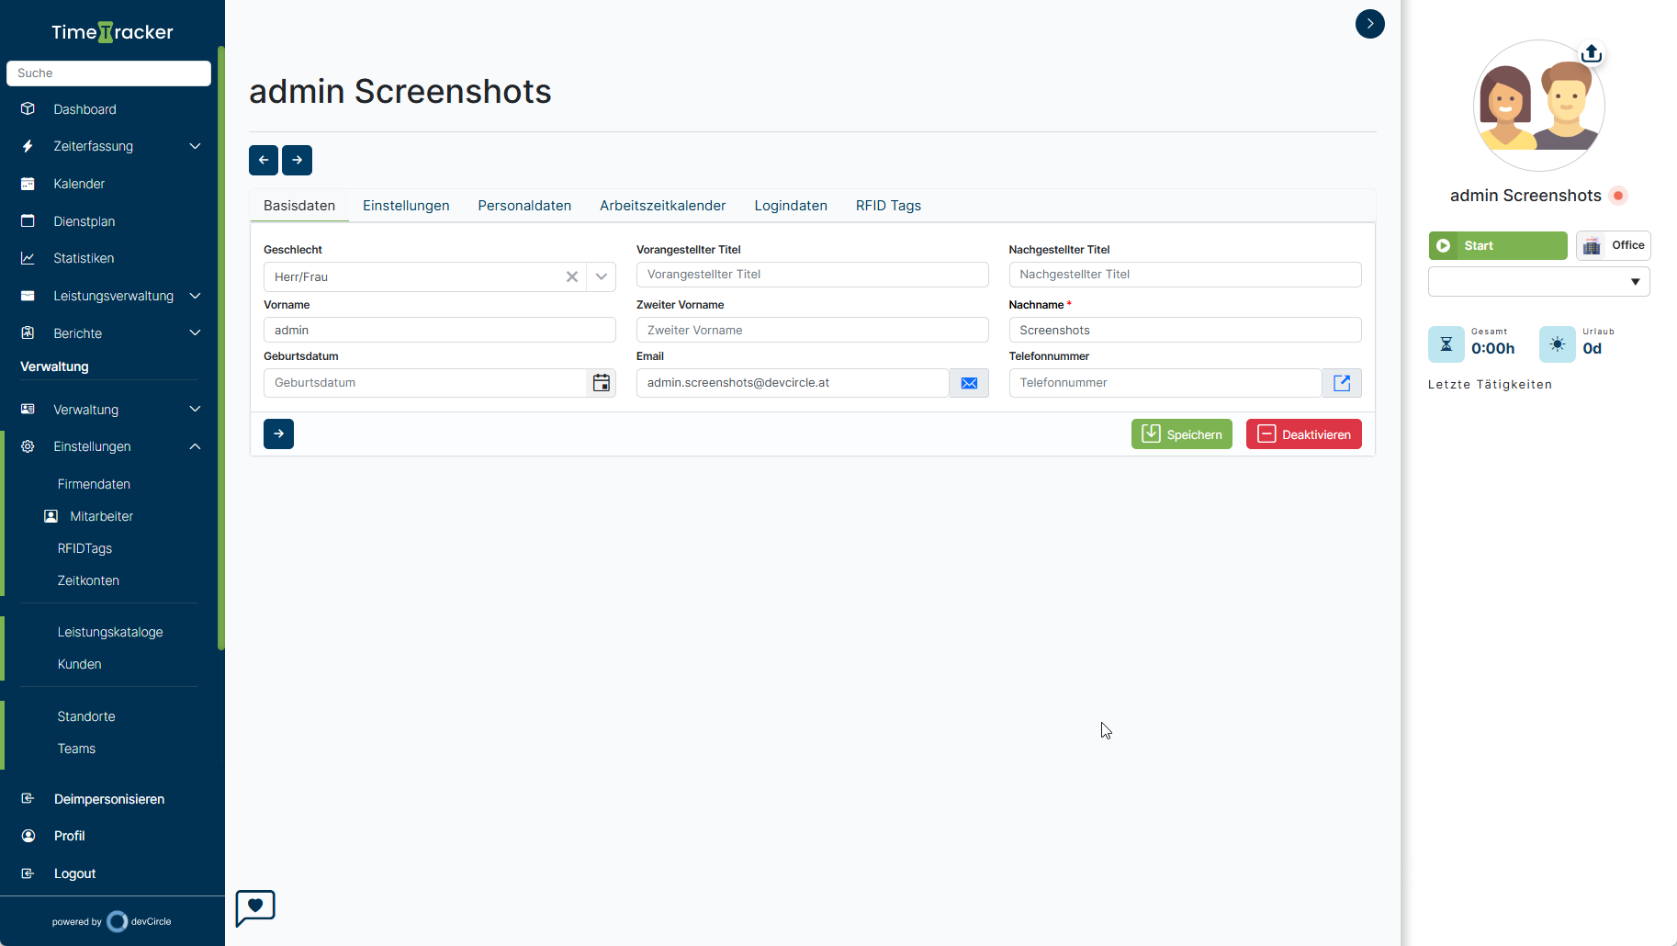Screen dimensions: 1677x946
Task: Switch to the Basisdaten tab
Action: click(299, 206)
